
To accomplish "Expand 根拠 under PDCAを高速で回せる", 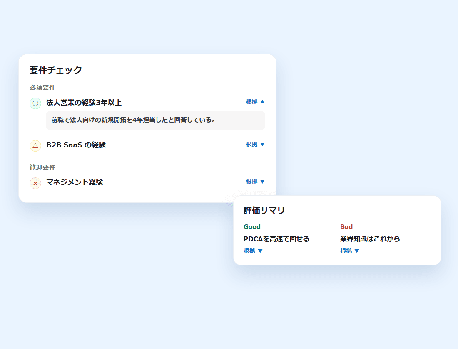I will 253,251.
